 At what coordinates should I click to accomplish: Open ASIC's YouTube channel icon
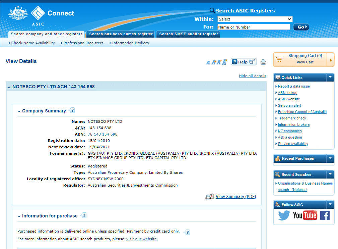coord(306,216)
